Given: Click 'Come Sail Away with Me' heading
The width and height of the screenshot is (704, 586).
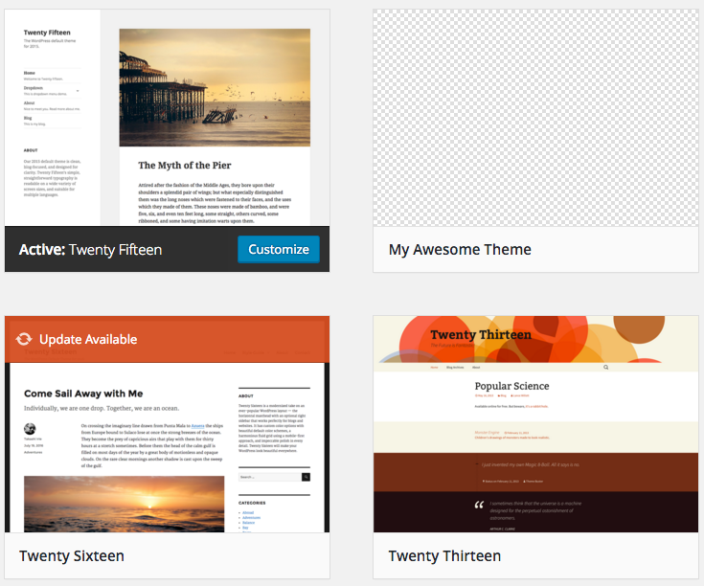Looking at the screenshot, I should tap(83, 394).
